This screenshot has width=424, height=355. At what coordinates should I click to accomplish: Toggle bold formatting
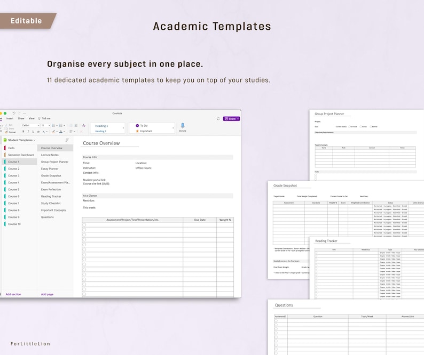coord(23,132)
